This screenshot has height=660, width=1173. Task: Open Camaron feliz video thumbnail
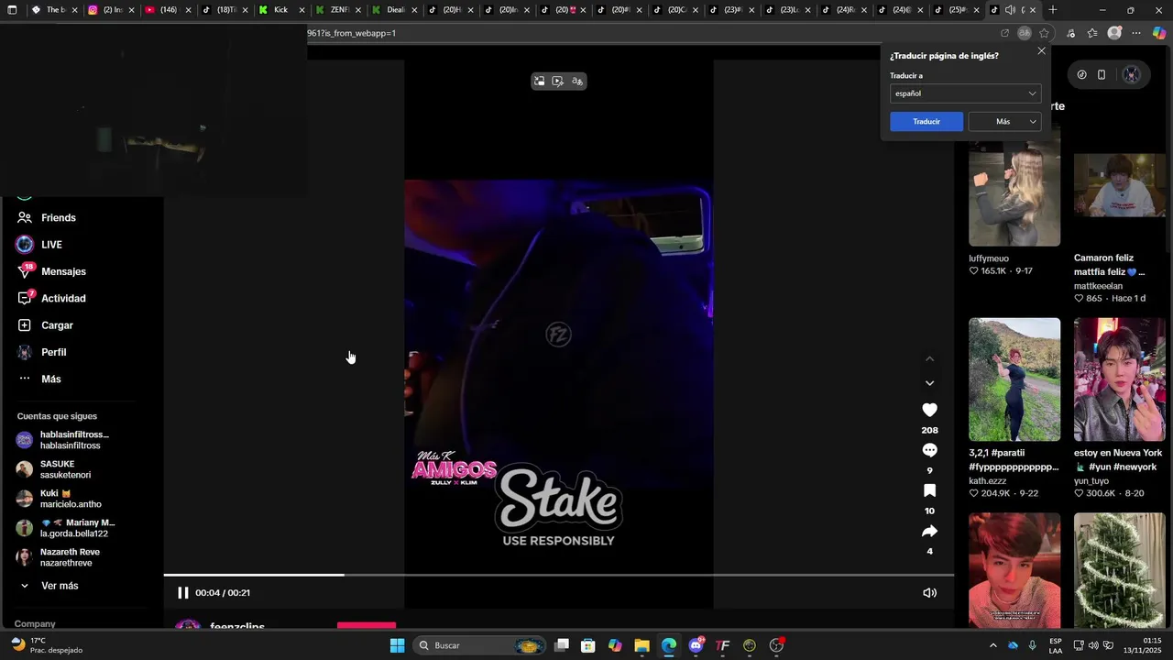click(x=1120, y=186)
